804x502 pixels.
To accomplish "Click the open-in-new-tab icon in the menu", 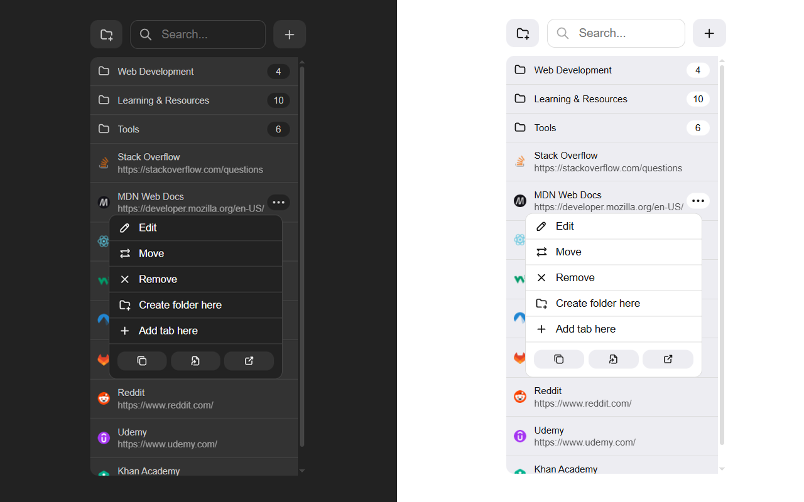I will coord(195,361).
